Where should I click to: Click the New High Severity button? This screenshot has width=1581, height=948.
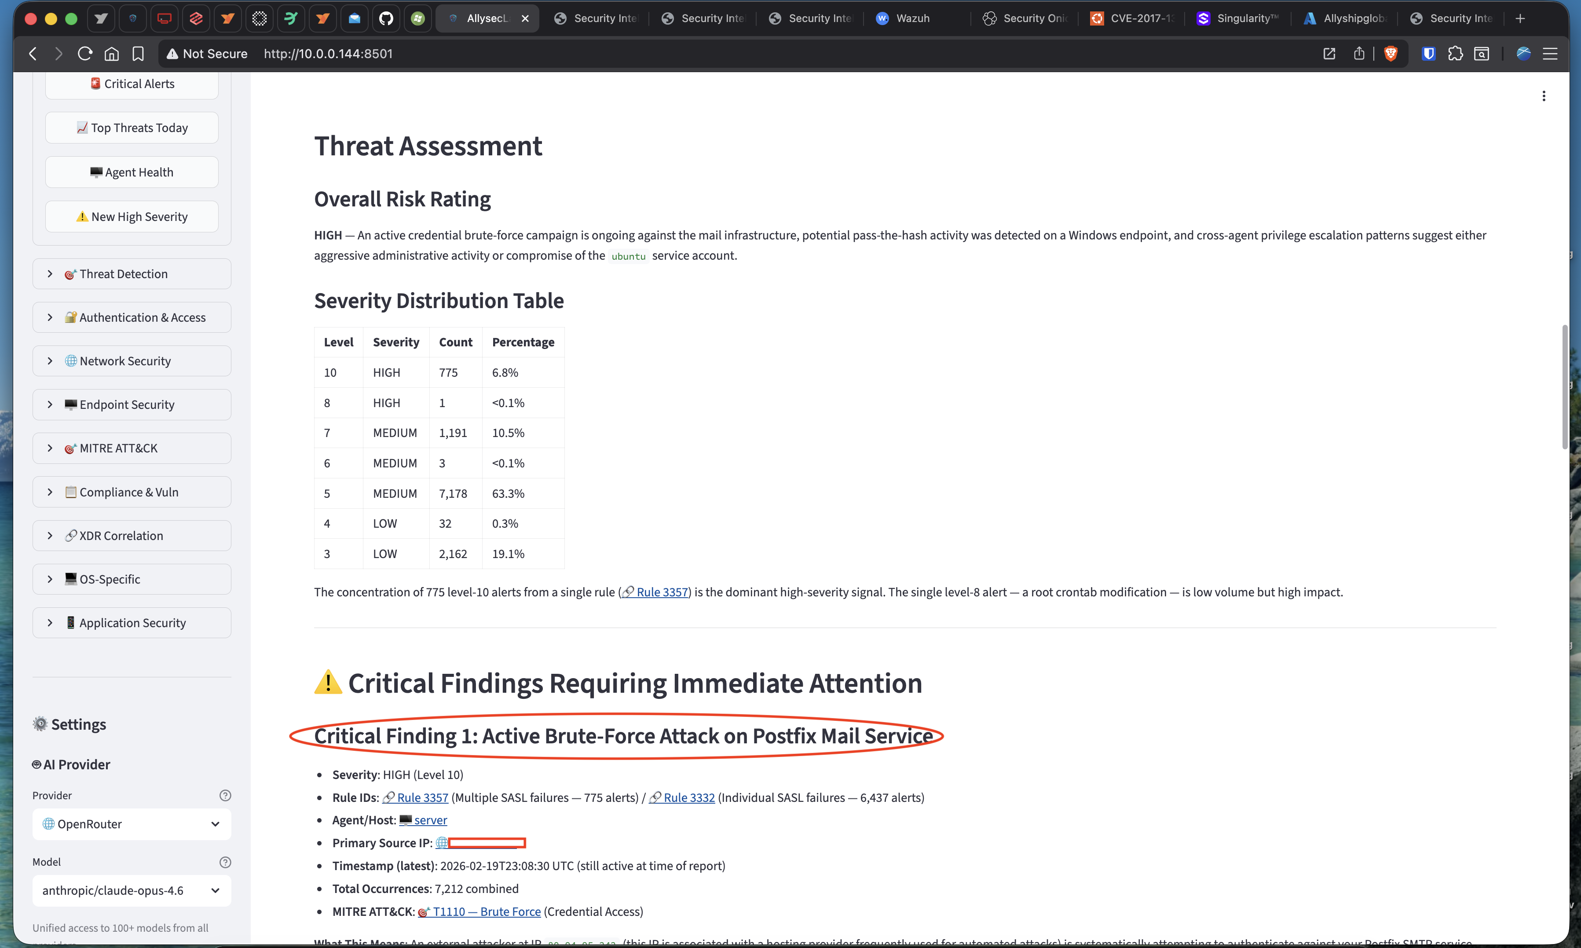(132, 217)
